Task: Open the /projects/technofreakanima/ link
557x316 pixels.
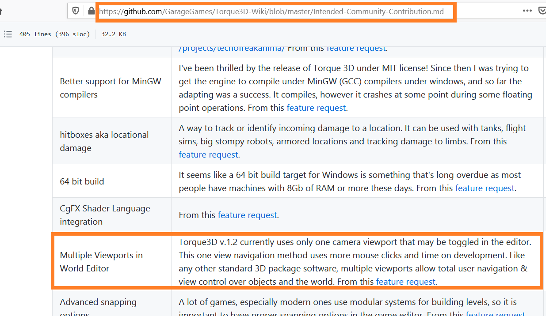Action: click(x=232, y=48)
